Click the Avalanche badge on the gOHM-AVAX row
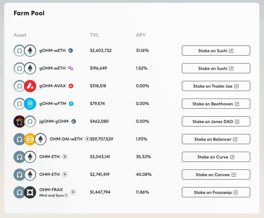 (71, 86)
